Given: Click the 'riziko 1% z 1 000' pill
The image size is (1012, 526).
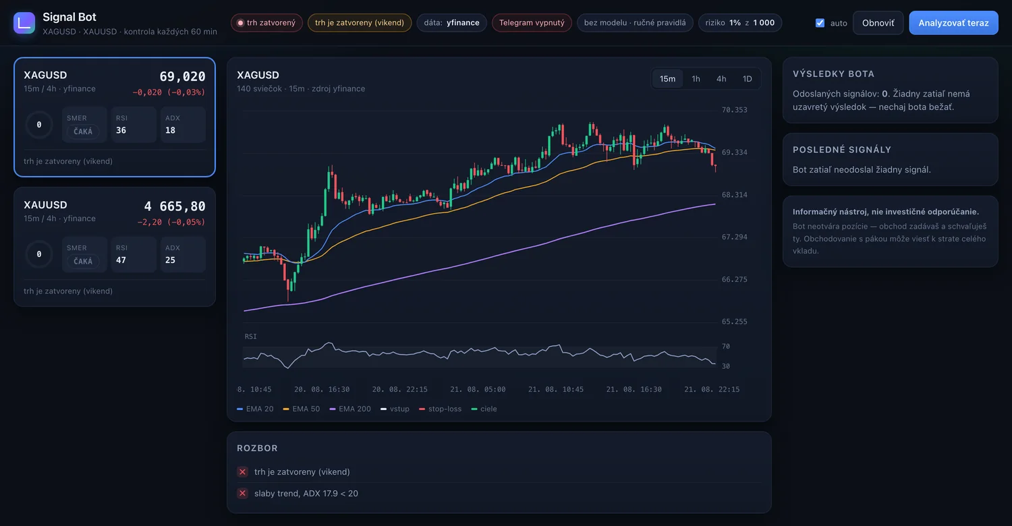Looking at the screenshot, I should point(740,23).
